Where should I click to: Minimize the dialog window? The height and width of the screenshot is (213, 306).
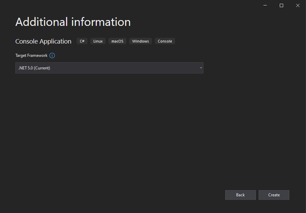click(x=265, y=5)
